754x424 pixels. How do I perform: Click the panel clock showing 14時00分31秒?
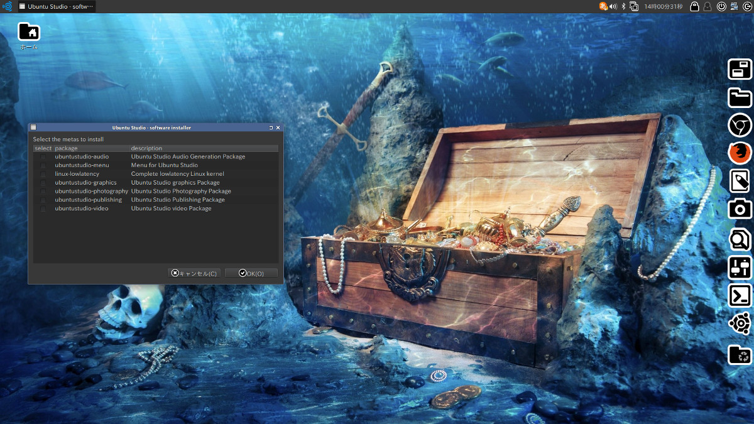[664, 6]
